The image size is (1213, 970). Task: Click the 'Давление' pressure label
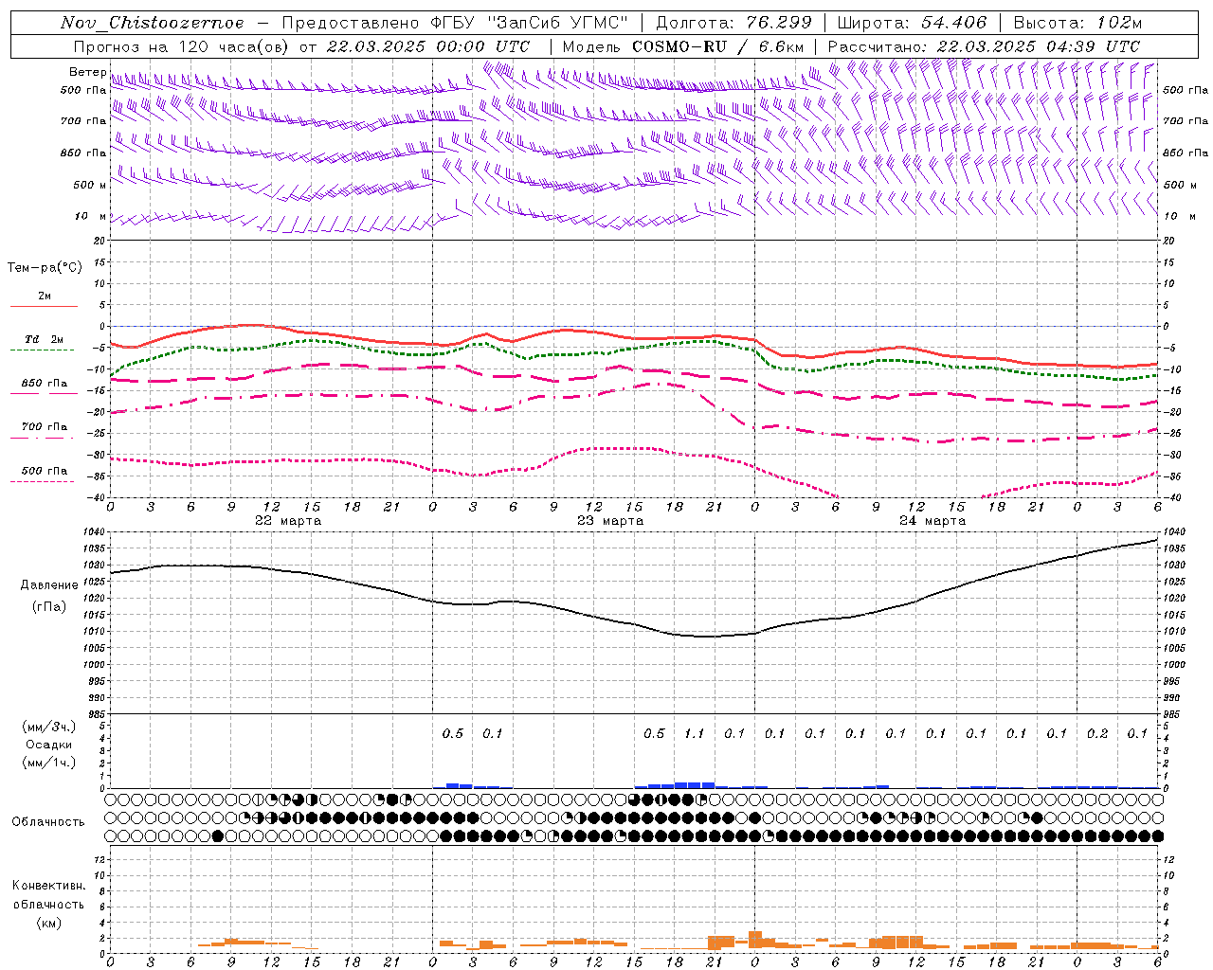49,585
